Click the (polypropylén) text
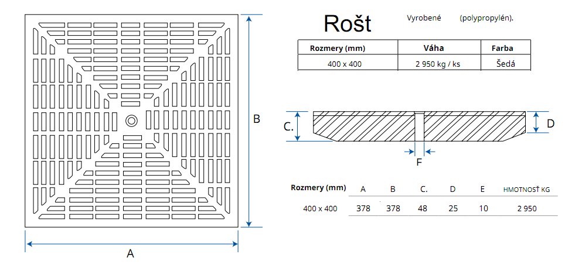Screen dimensions: 565x268 [486, 18]
